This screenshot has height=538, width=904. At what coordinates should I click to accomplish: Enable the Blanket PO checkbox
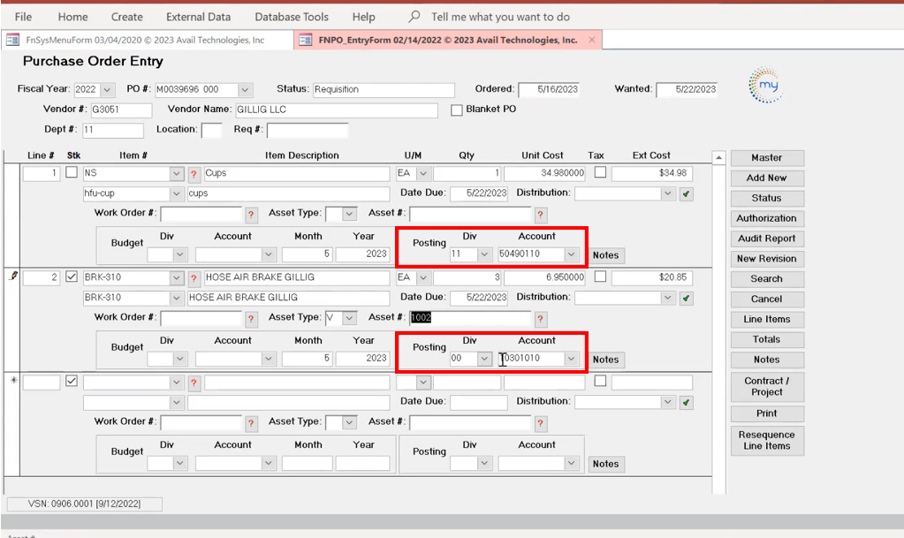(x=457, y=110)
